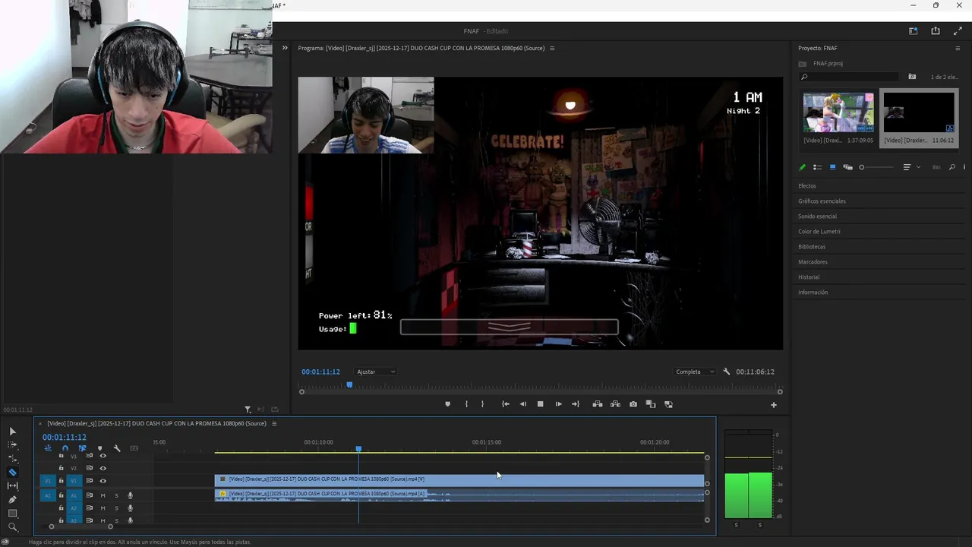Solo audio track A1
The image size is (972, 547).
click(x=116, y=495)
